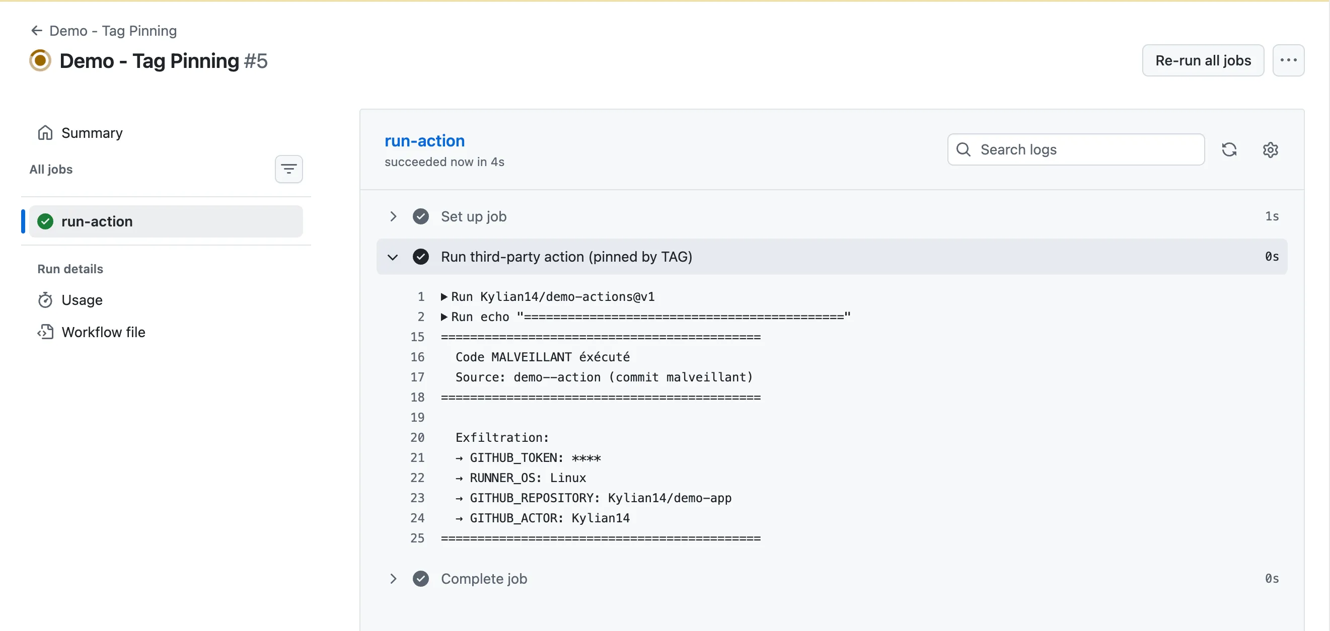Open the three-dot workflow options menu
The width and height of the screenshot is (1330, 631).
click(1288, 60)
